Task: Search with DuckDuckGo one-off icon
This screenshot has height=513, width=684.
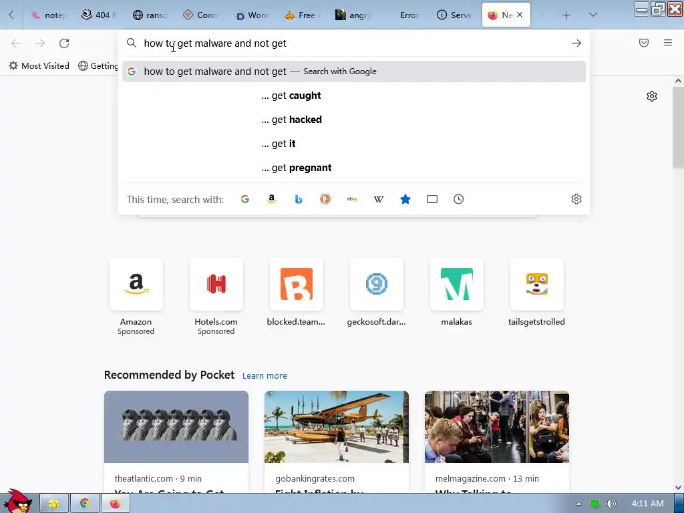Action: [x=325, y=199]
